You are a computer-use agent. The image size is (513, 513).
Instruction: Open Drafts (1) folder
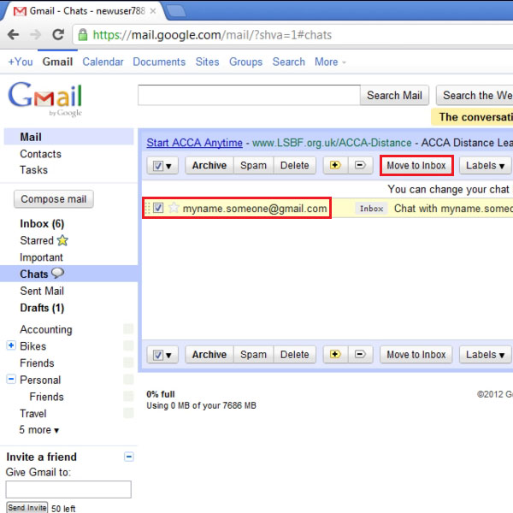(x=42, y=308)
